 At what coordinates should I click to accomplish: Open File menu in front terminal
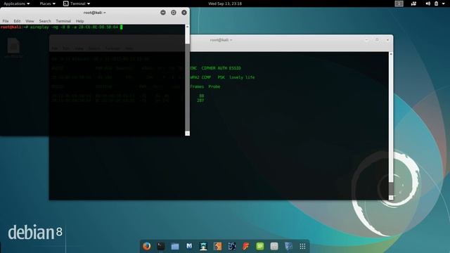[x=6, y=21]
